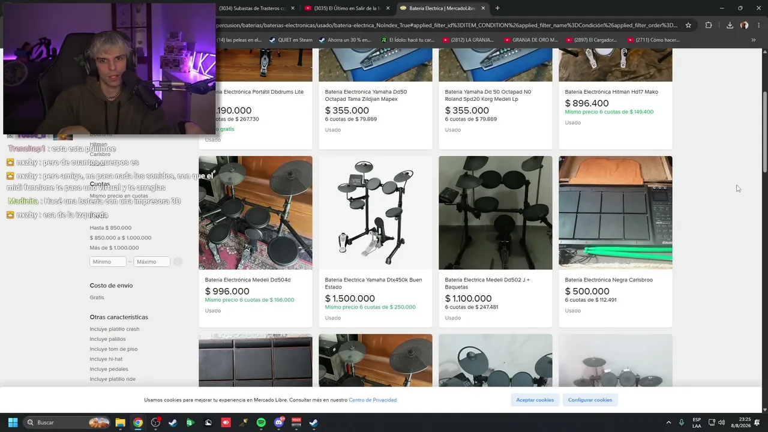The width and height of the screenshot is (768, 432).
Task: Open the Negra Carlsbroo drum pad photo
Action: click(x=616, y=213)
